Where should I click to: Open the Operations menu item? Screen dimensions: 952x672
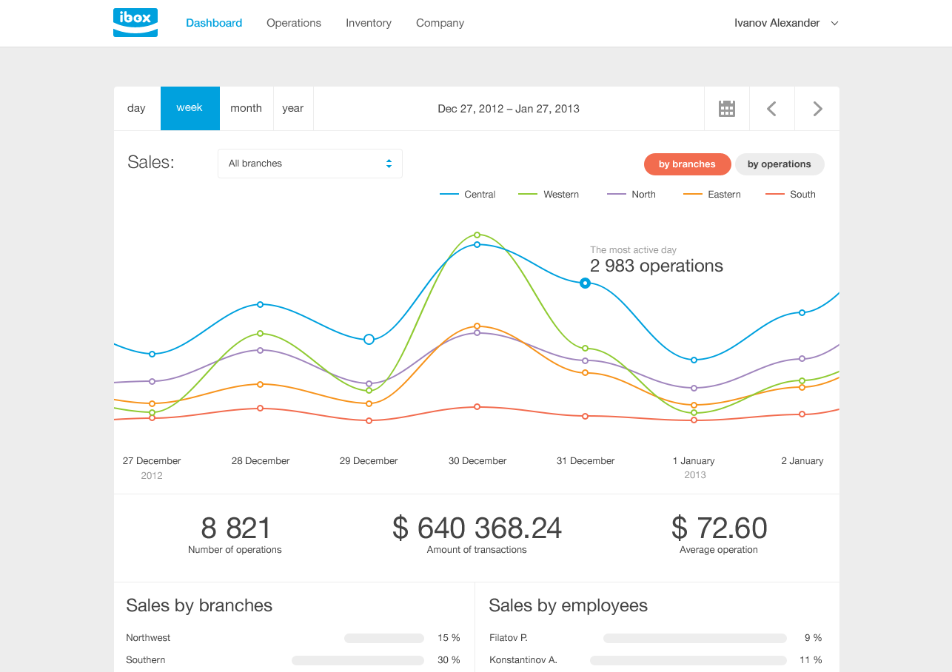294,23
